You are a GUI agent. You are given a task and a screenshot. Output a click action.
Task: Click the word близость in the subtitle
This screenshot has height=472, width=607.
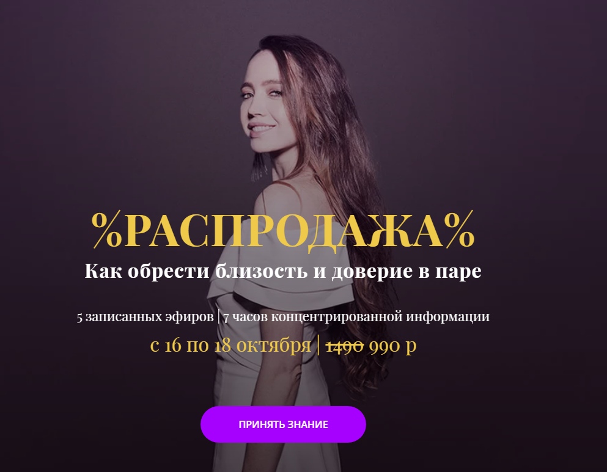[262, 270]
